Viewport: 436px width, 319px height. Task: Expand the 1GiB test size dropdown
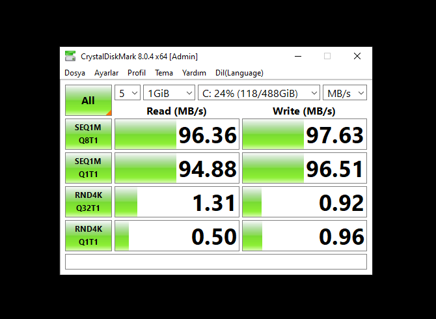point(169,93)
